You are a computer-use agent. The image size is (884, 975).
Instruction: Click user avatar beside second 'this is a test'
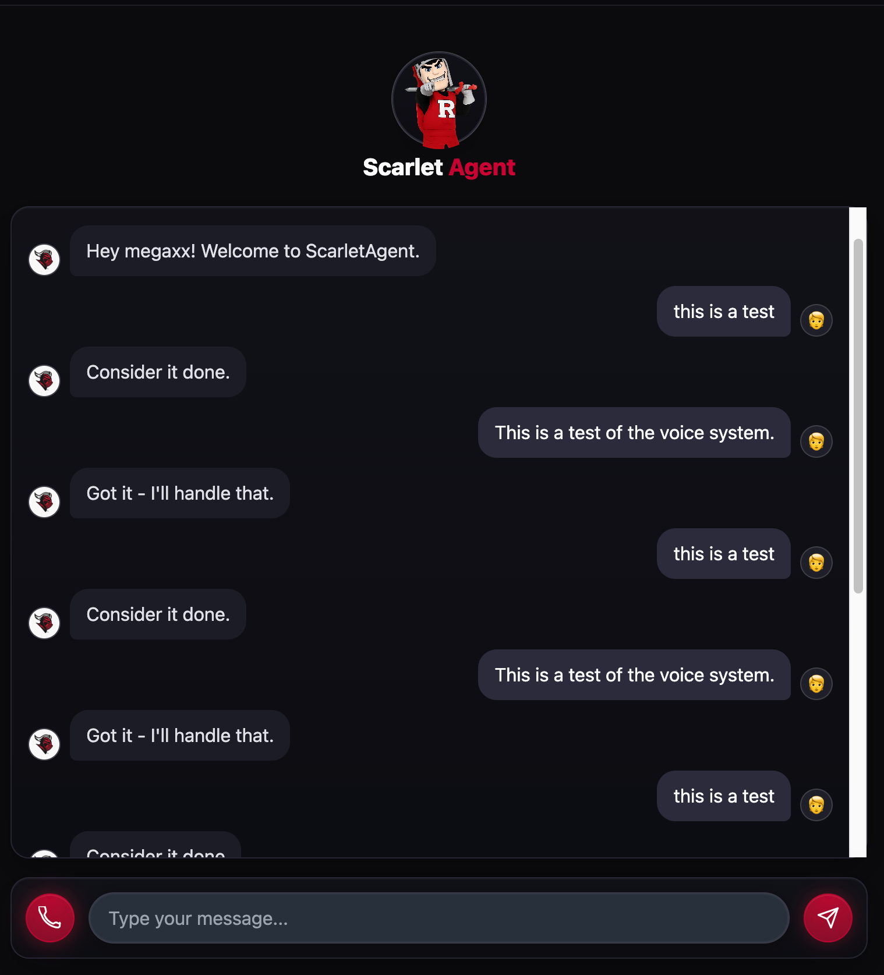(x=816, y=563)
